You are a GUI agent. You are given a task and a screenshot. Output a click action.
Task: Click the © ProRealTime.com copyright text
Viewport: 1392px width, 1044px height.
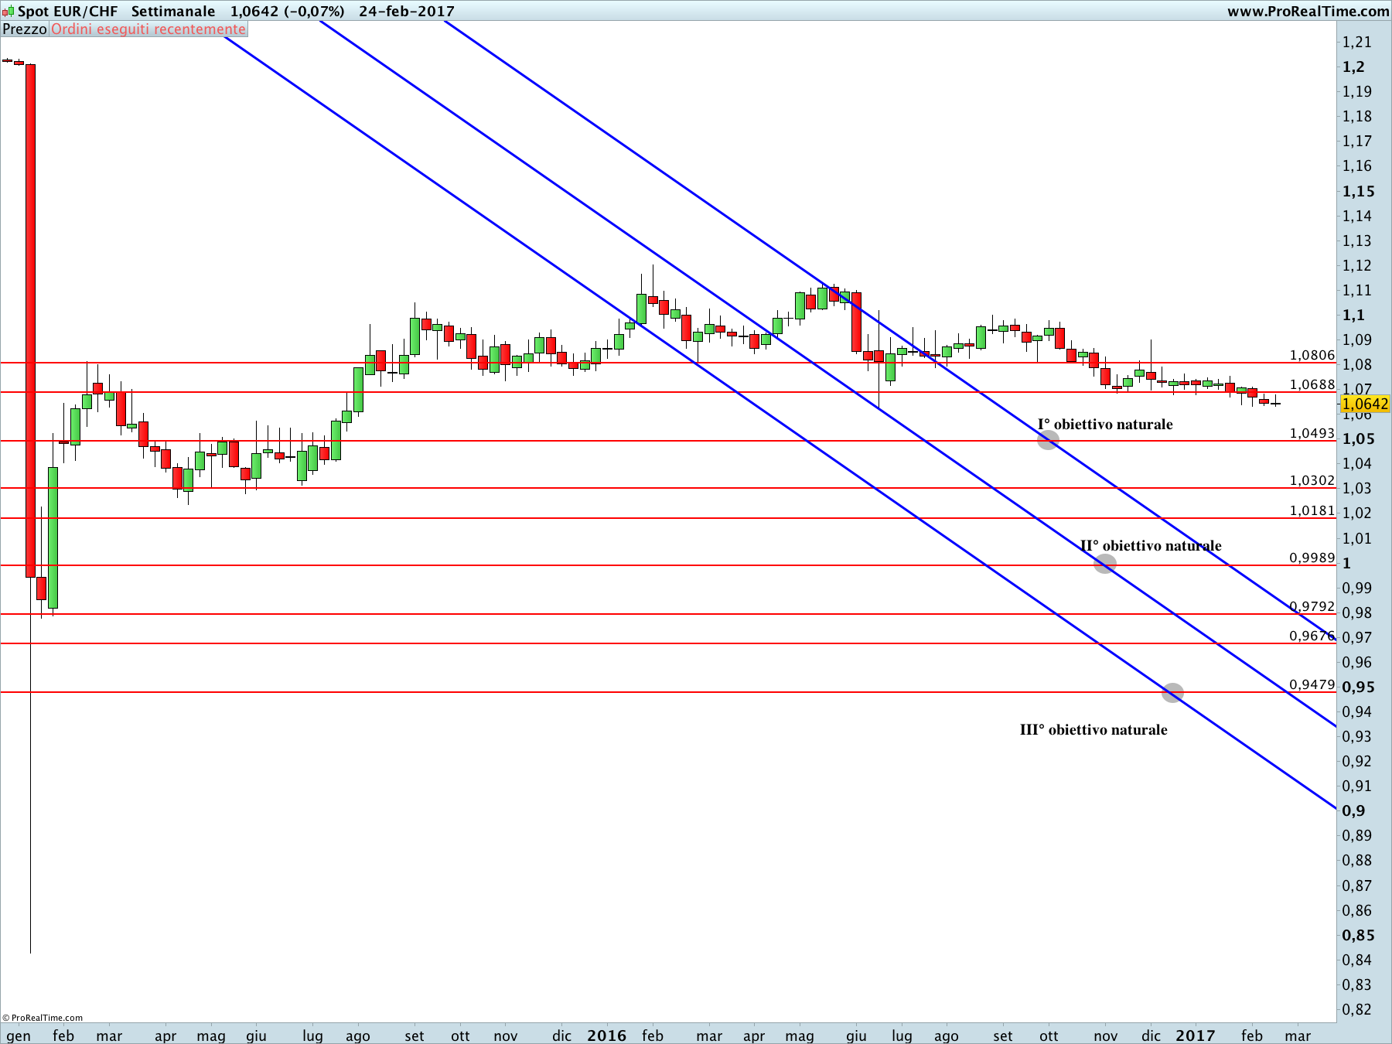[x=43, y=1018]
